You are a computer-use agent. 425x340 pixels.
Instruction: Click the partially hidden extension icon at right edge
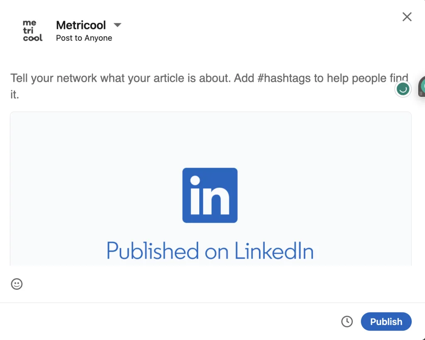(422, 87)
